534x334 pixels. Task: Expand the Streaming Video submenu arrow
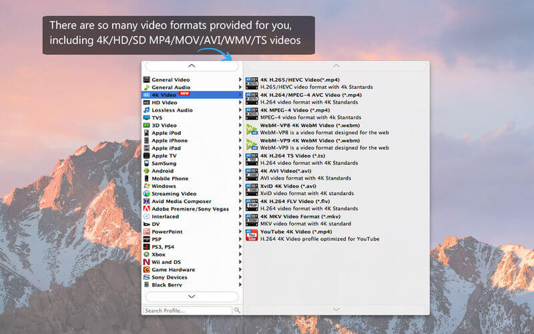coord(240,194)
